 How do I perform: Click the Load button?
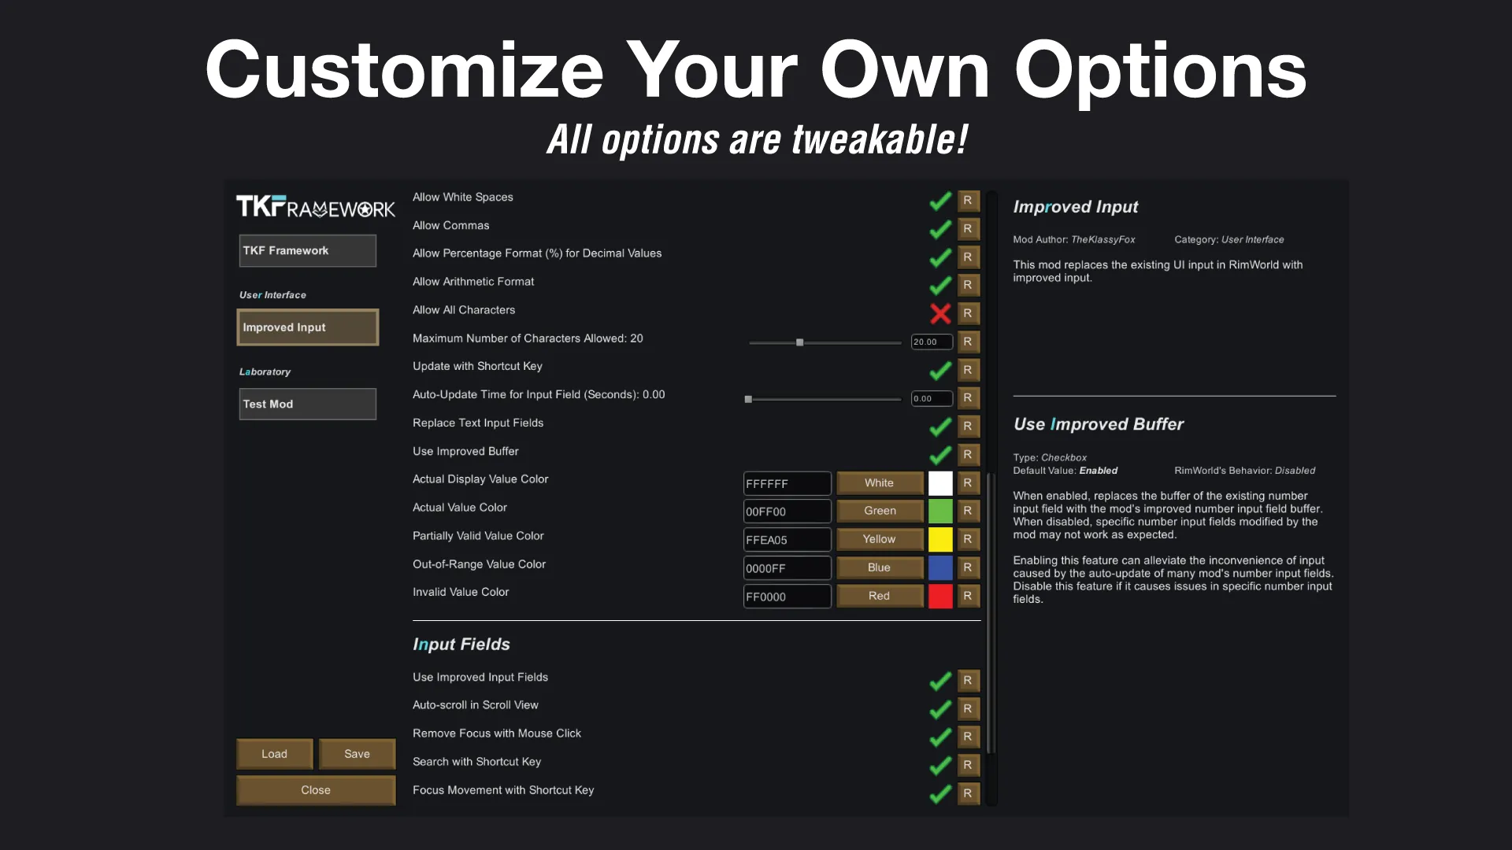(x=274, y=753)
